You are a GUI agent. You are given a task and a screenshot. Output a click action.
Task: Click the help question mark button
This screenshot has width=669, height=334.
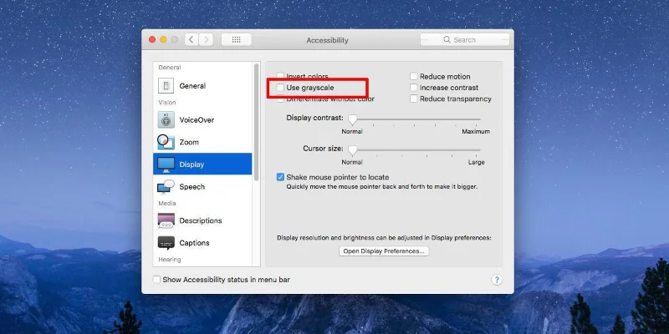(497, 280)
